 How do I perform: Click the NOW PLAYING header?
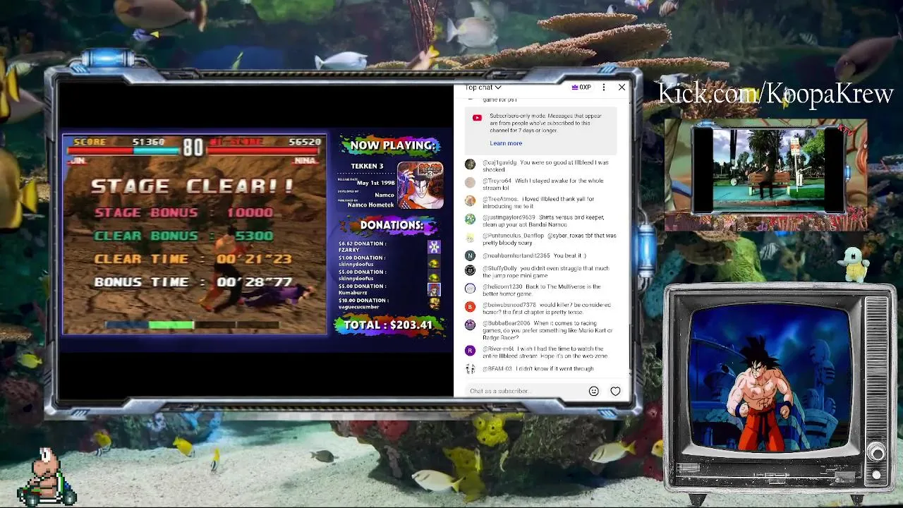392,145
